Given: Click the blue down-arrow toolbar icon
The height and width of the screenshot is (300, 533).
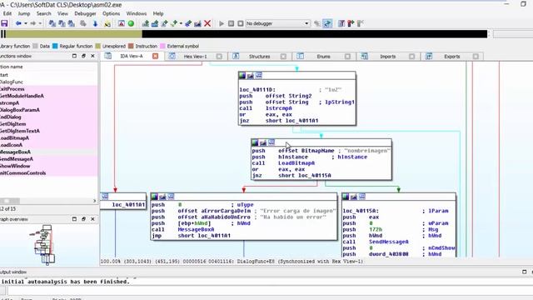Looking at the screenshot, I should tap(95, 23).
